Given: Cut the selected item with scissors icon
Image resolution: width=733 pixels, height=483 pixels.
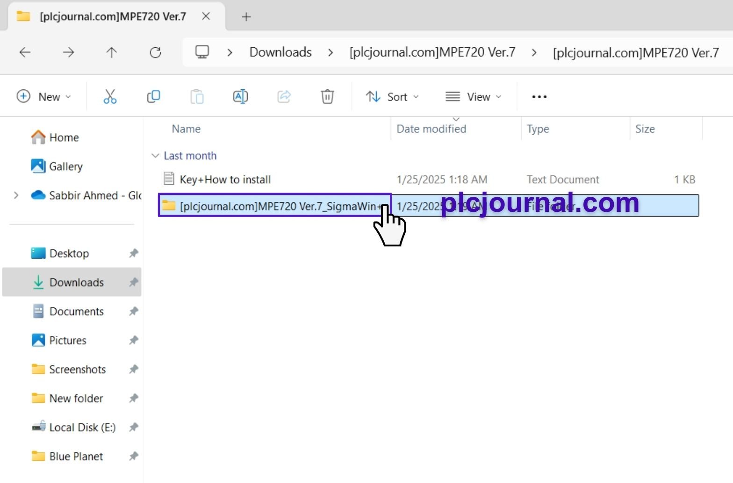Looking at the screenshot, I should click(x=110, y=97).
